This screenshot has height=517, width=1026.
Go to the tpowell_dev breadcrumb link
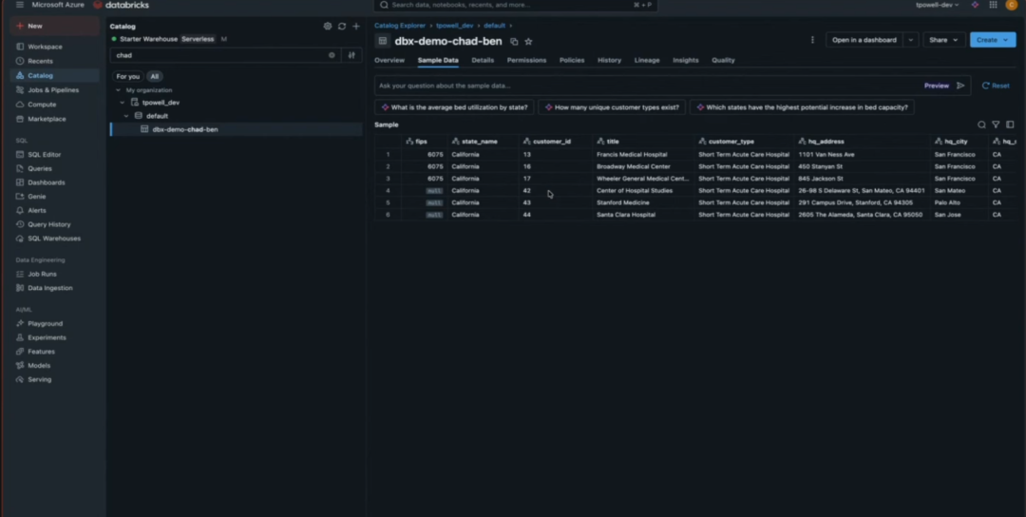click(x=455, y=26)
